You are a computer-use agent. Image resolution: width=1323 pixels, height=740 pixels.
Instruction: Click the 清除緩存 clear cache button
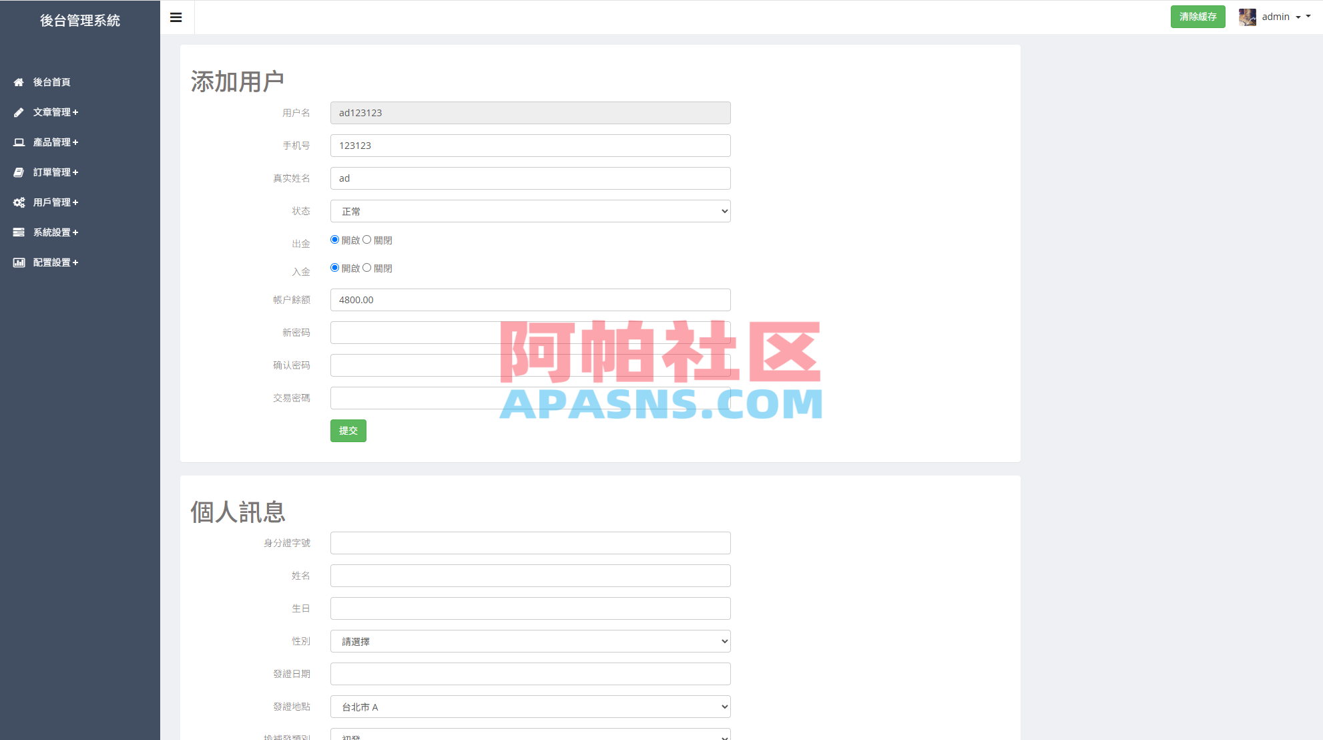point(1198,17)
